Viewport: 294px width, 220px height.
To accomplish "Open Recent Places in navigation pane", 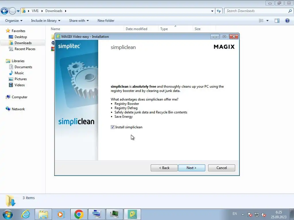I will coord(25,49).
